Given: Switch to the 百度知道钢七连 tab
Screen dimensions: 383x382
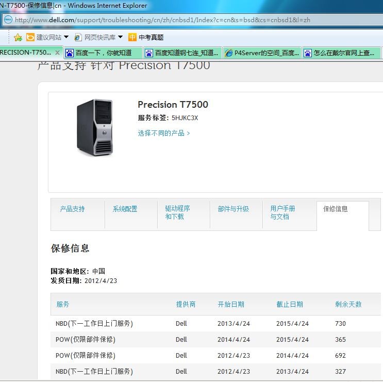Looking at the screenshot, I should (182, 53).
